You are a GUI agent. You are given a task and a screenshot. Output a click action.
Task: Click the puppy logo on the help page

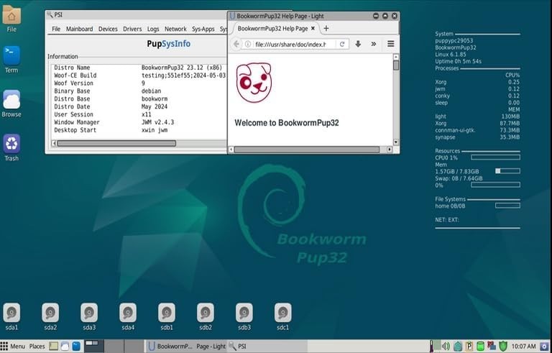click(254, 83)
